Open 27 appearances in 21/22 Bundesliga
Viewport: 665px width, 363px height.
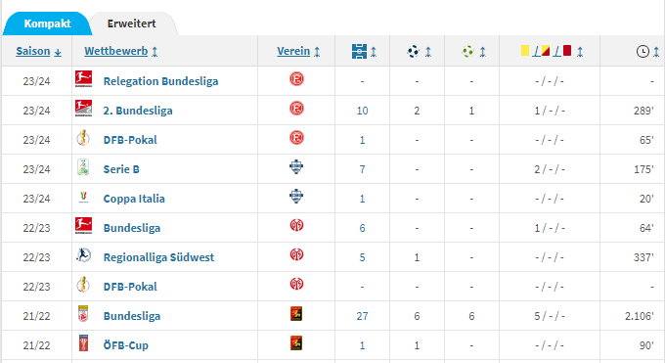pyautogui.click(x=362, y=316)
